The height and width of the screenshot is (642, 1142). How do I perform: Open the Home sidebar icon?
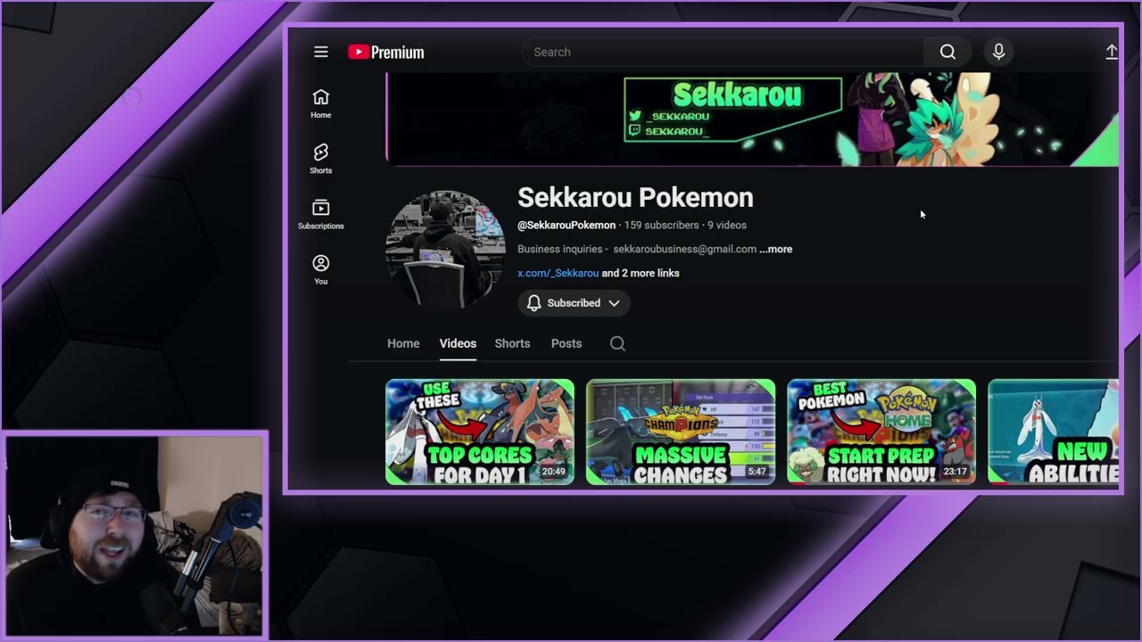321,103
